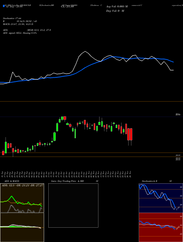Click the 'SI 14/3: 30.92 / 45' value
The image size is (183, 242).
[27, 21]
